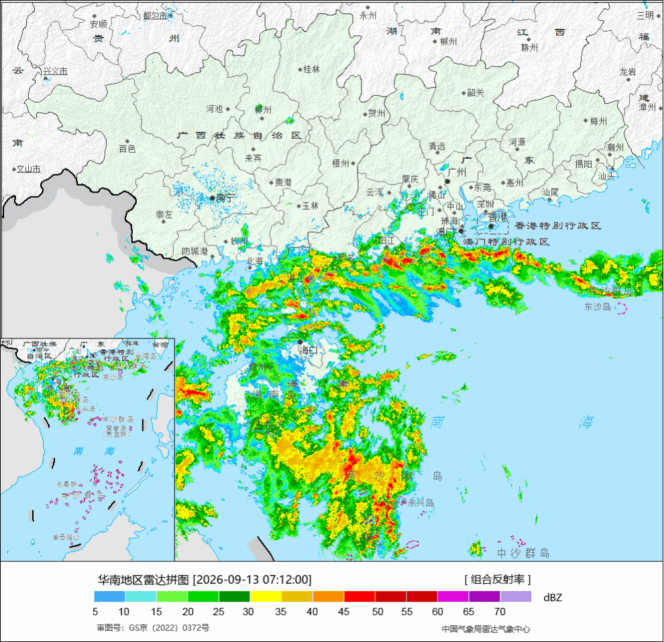The image size is (664, 642).
Task: Click the 赣州 city label
Action: click(x=529, y=48)
